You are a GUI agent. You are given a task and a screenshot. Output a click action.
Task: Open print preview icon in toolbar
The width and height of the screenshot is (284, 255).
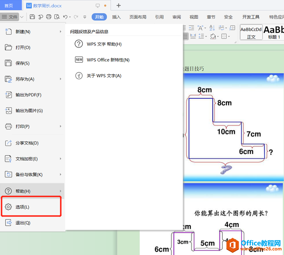57,17
